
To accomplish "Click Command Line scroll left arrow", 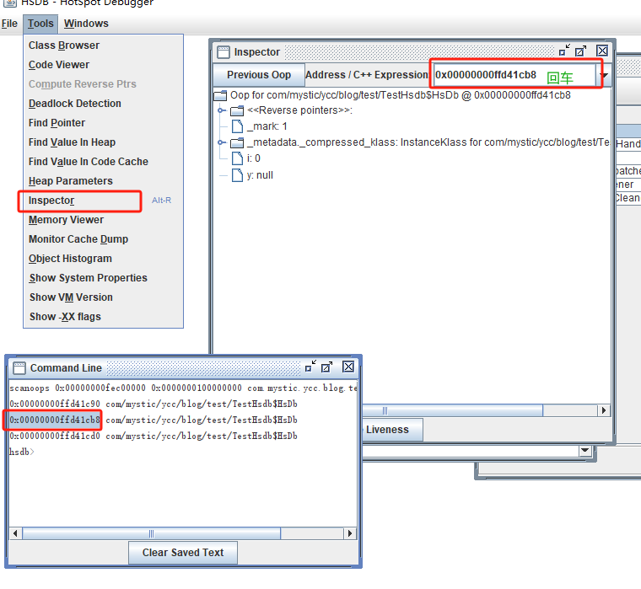I will pos(15,533).
